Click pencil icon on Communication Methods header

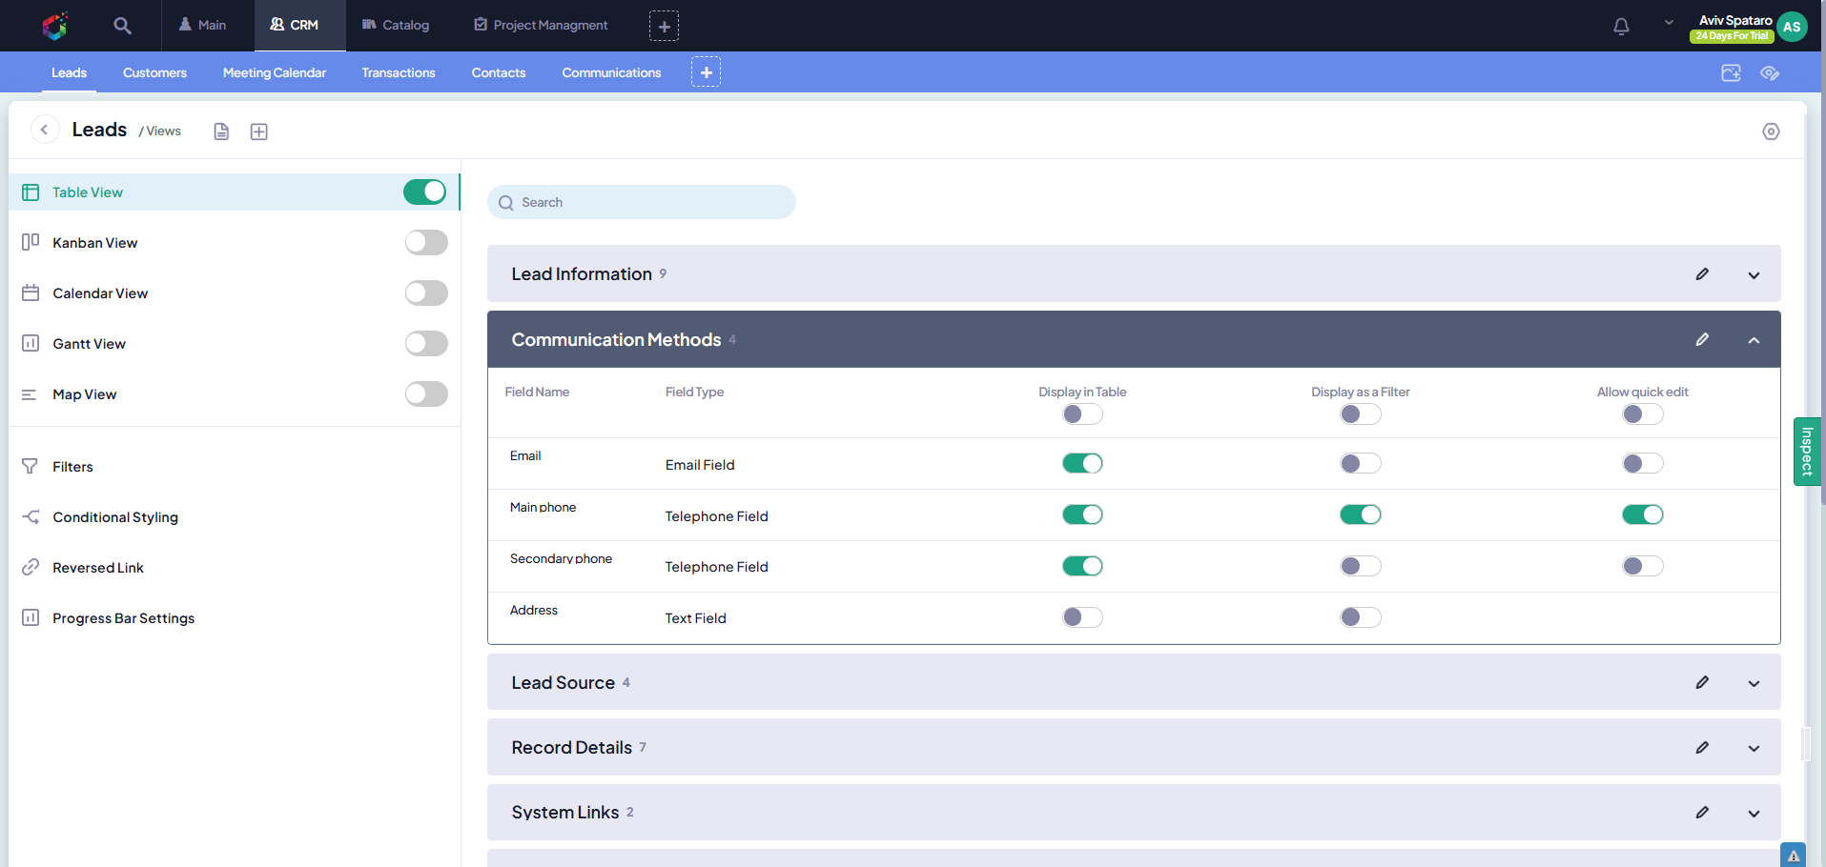click(x=1702, y=340)
